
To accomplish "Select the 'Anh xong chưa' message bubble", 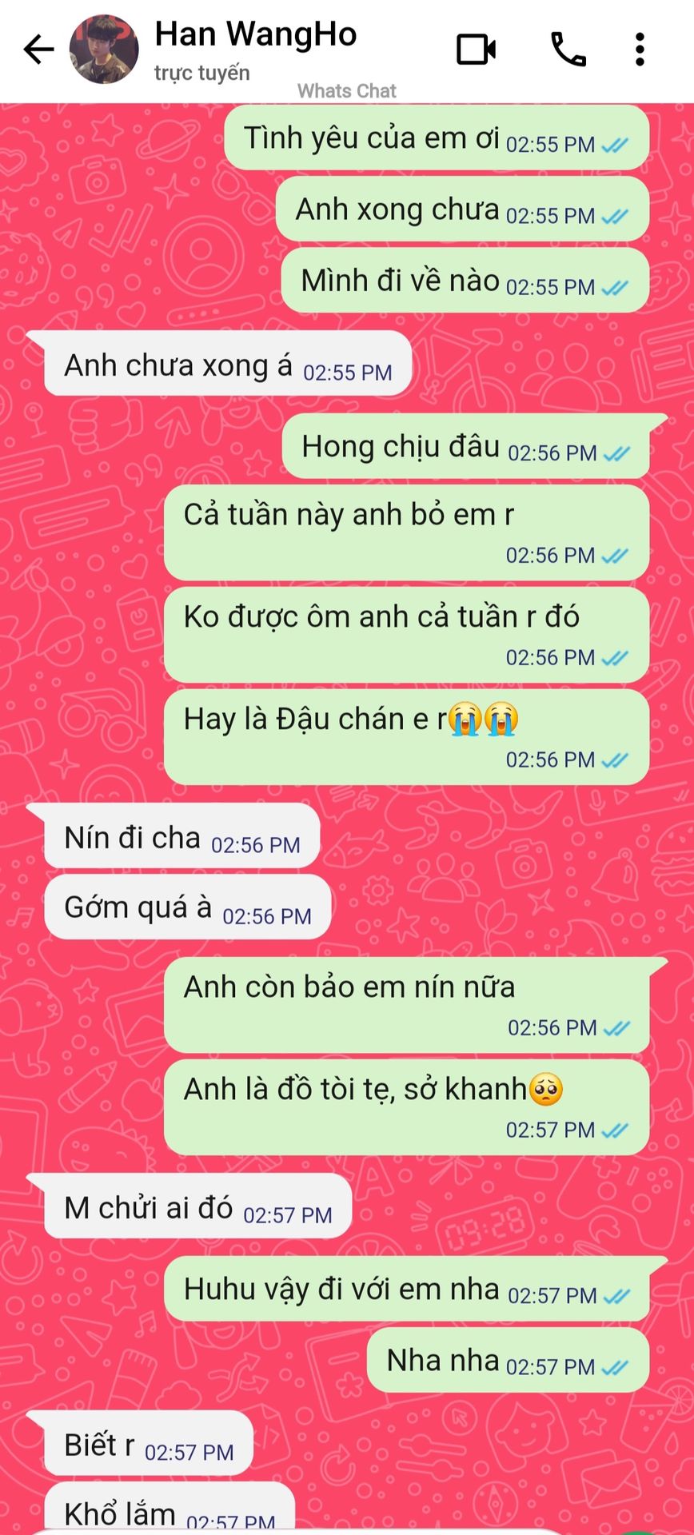I will pyautogui.click(x=462, y=209).
